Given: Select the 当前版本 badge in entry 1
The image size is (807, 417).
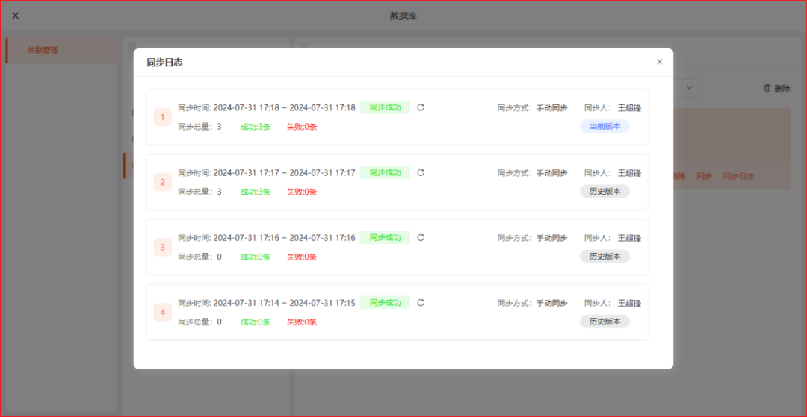Looking at the screenshot, I should click(605, 126).
